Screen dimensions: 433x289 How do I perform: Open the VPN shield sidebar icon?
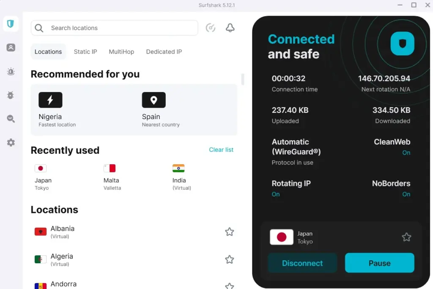[x=11, y=24]
